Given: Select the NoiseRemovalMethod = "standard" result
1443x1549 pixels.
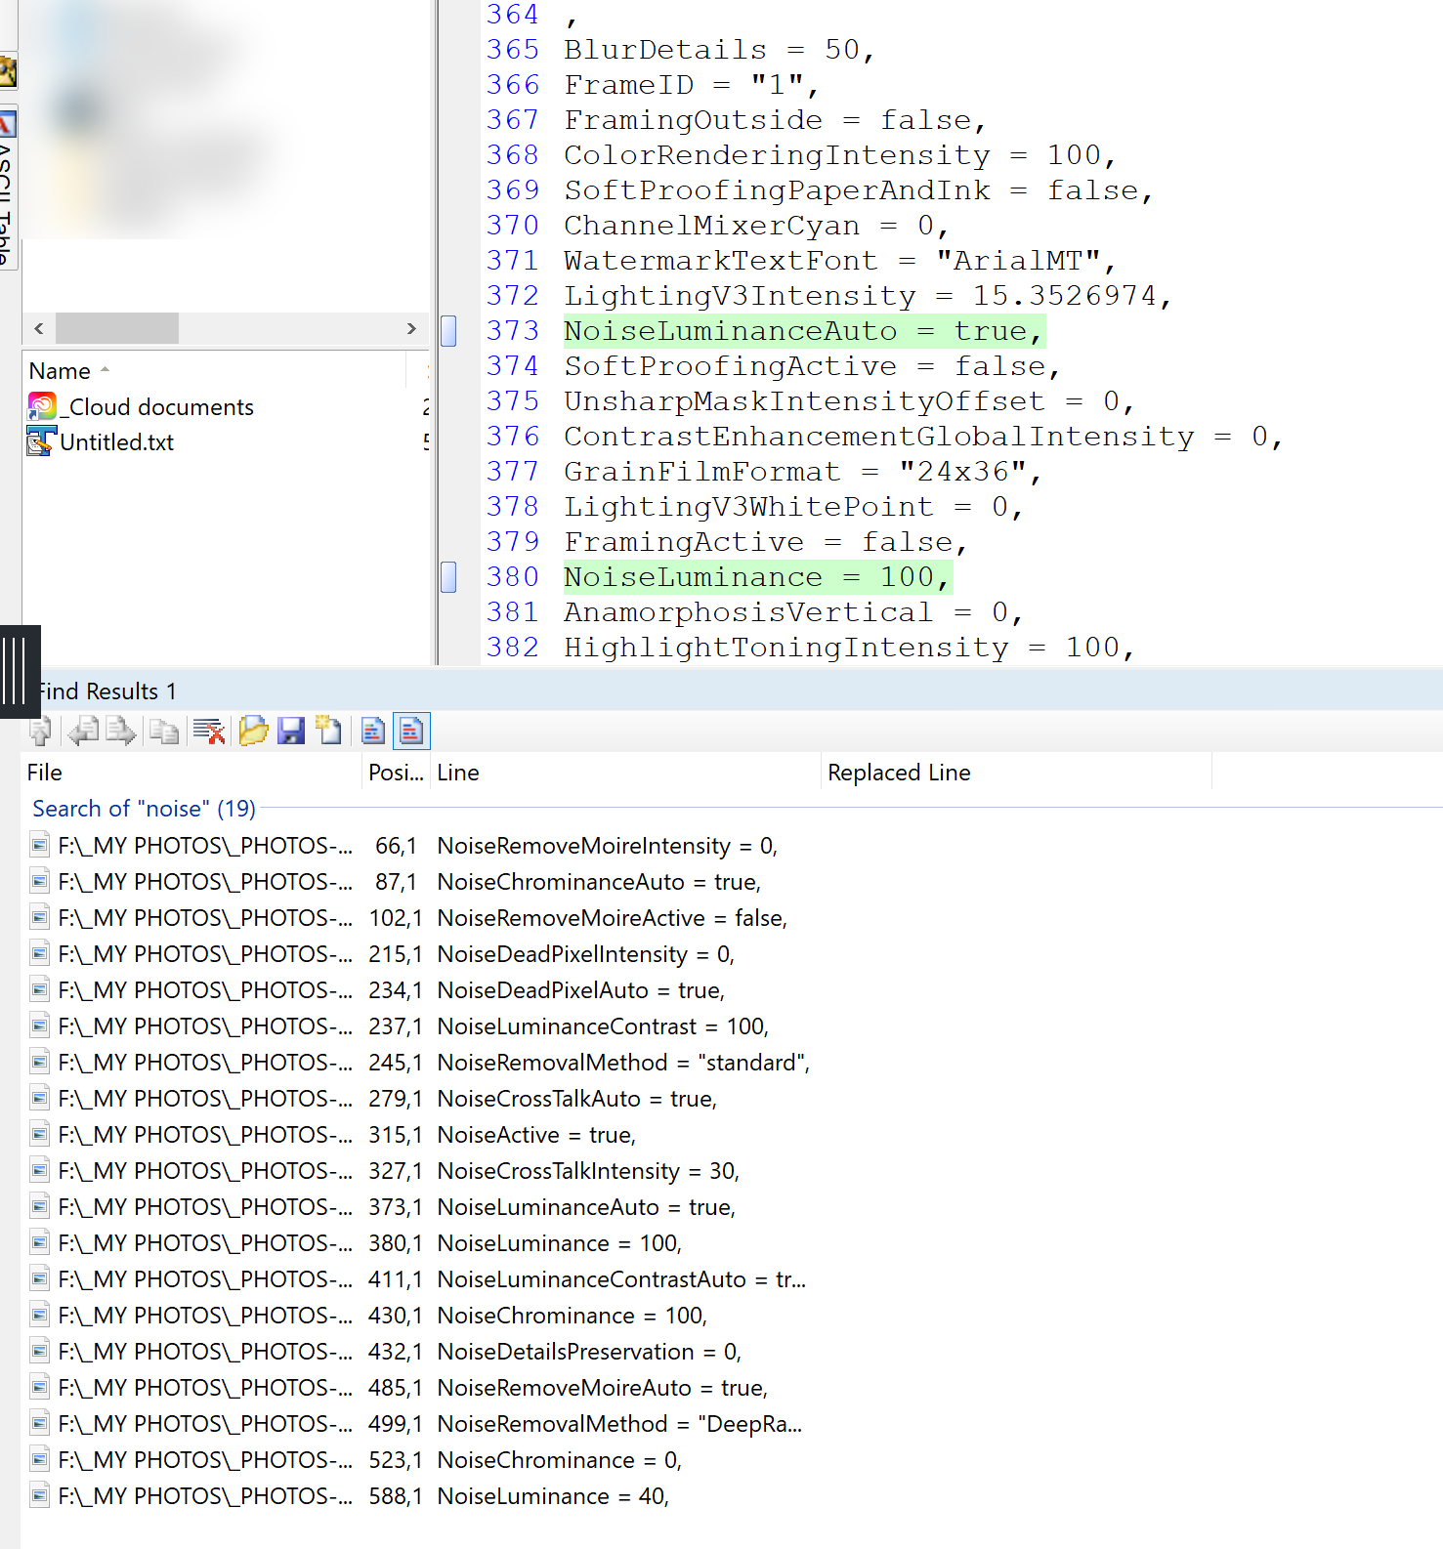Looking at the screenshot, I should 622,1063.
